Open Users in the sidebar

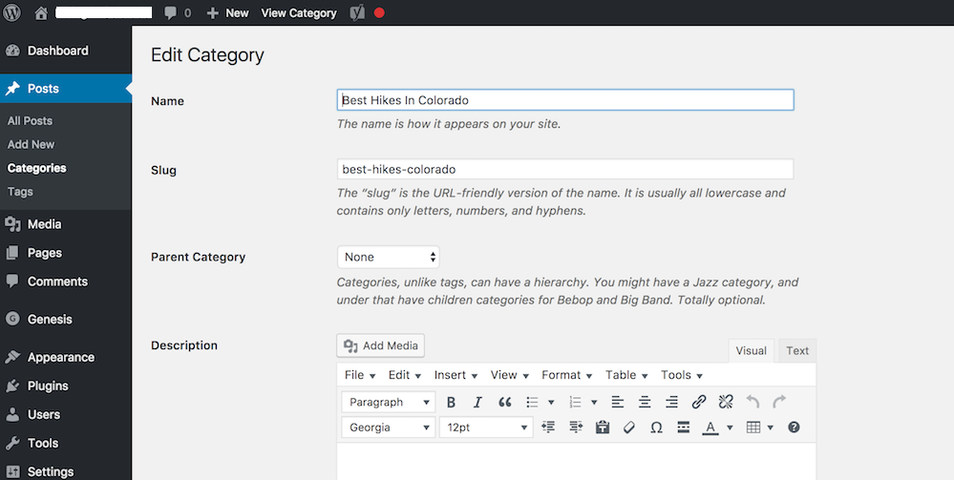(x=66, y=415)
